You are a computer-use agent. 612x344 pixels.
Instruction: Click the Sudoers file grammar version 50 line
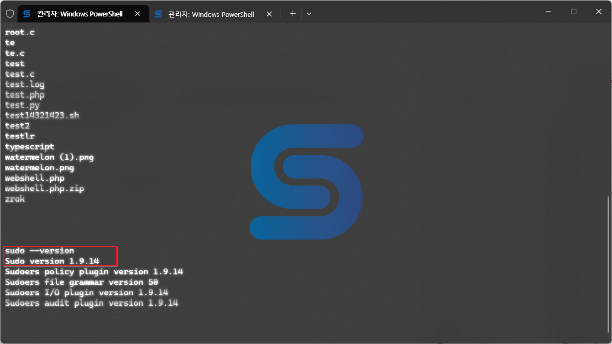tap(82, 282)
